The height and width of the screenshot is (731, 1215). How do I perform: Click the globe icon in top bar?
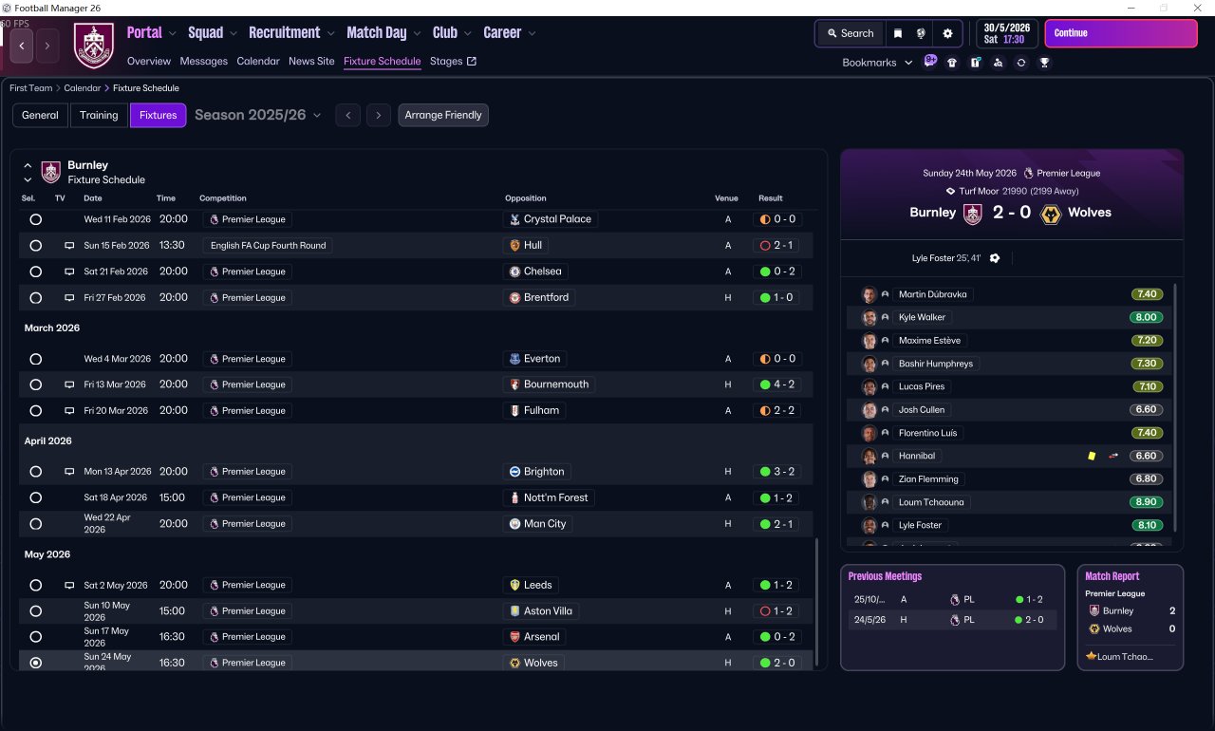921,33
